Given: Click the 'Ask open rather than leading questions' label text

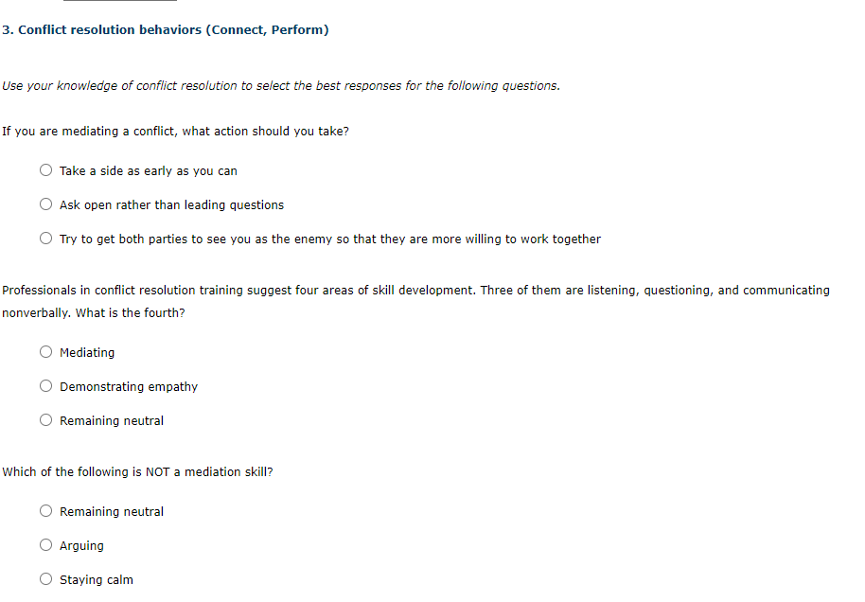Looking at the screenshot, I should [x=170, y=204].
